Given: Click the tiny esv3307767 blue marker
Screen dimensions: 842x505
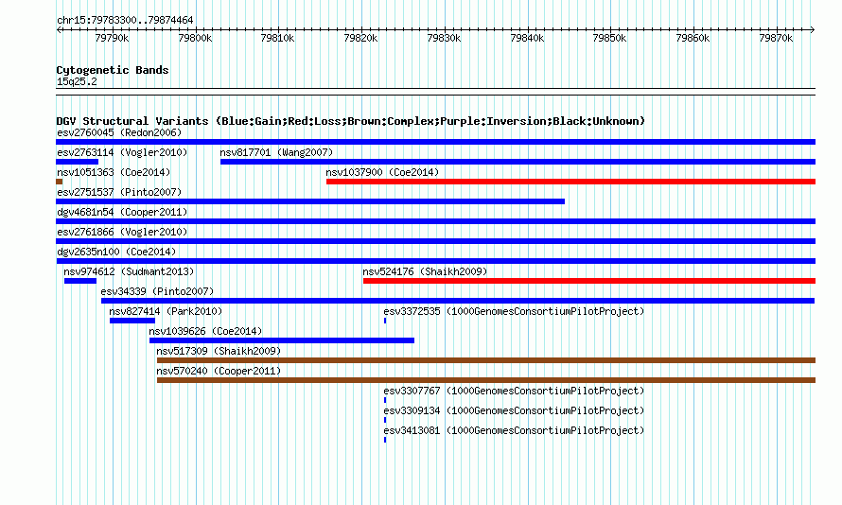Looking at the screenshot, I should click(385, 400).
